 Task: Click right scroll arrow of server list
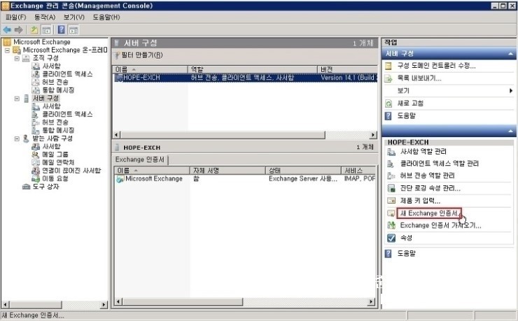(373, 135)
